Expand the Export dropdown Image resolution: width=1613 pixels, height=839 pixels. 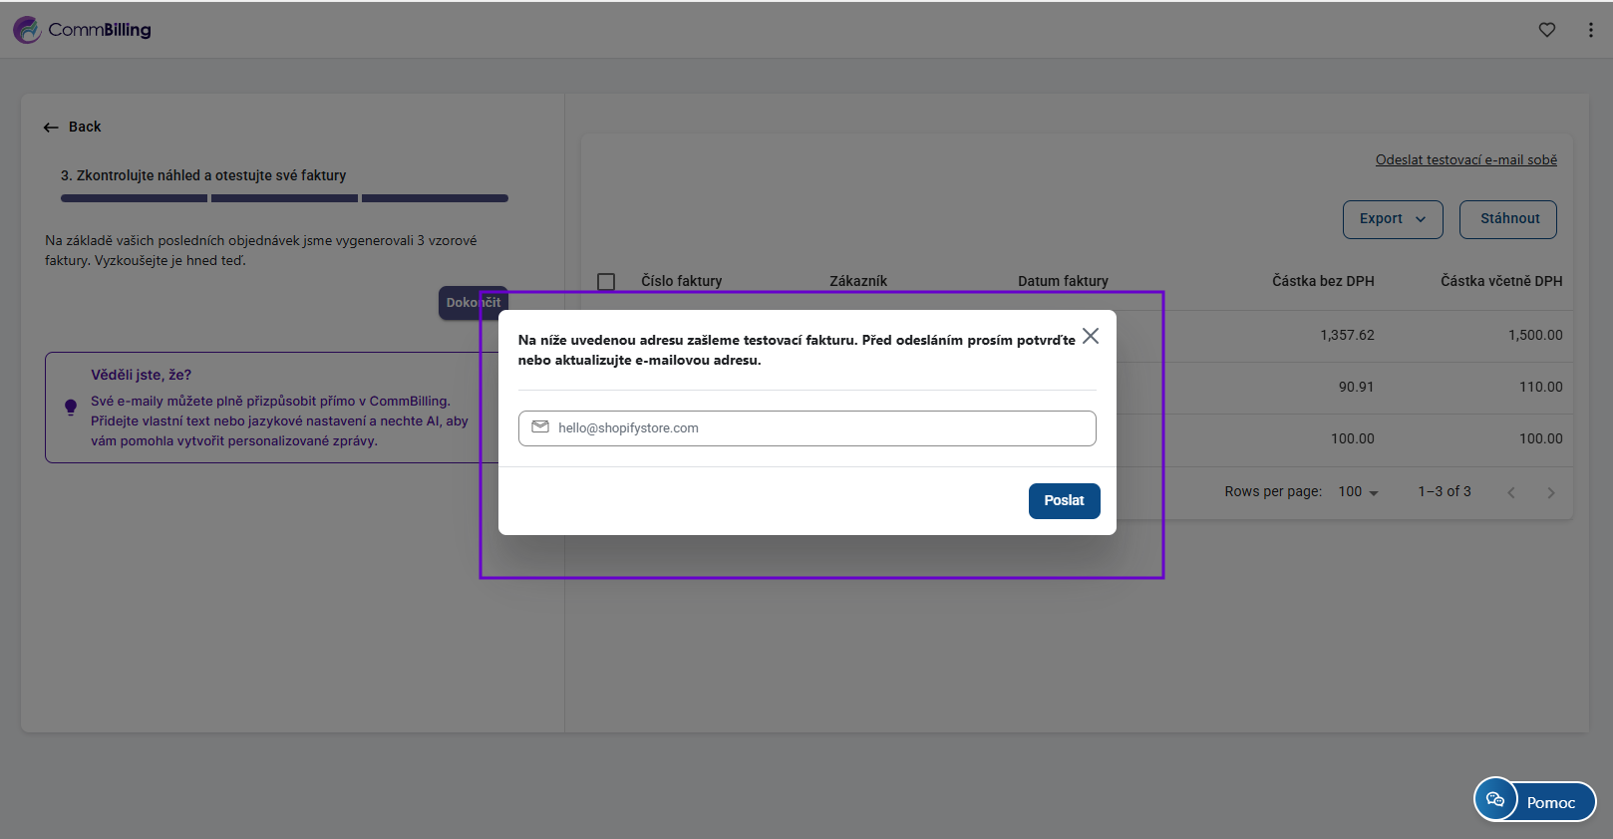point(1392,219)
